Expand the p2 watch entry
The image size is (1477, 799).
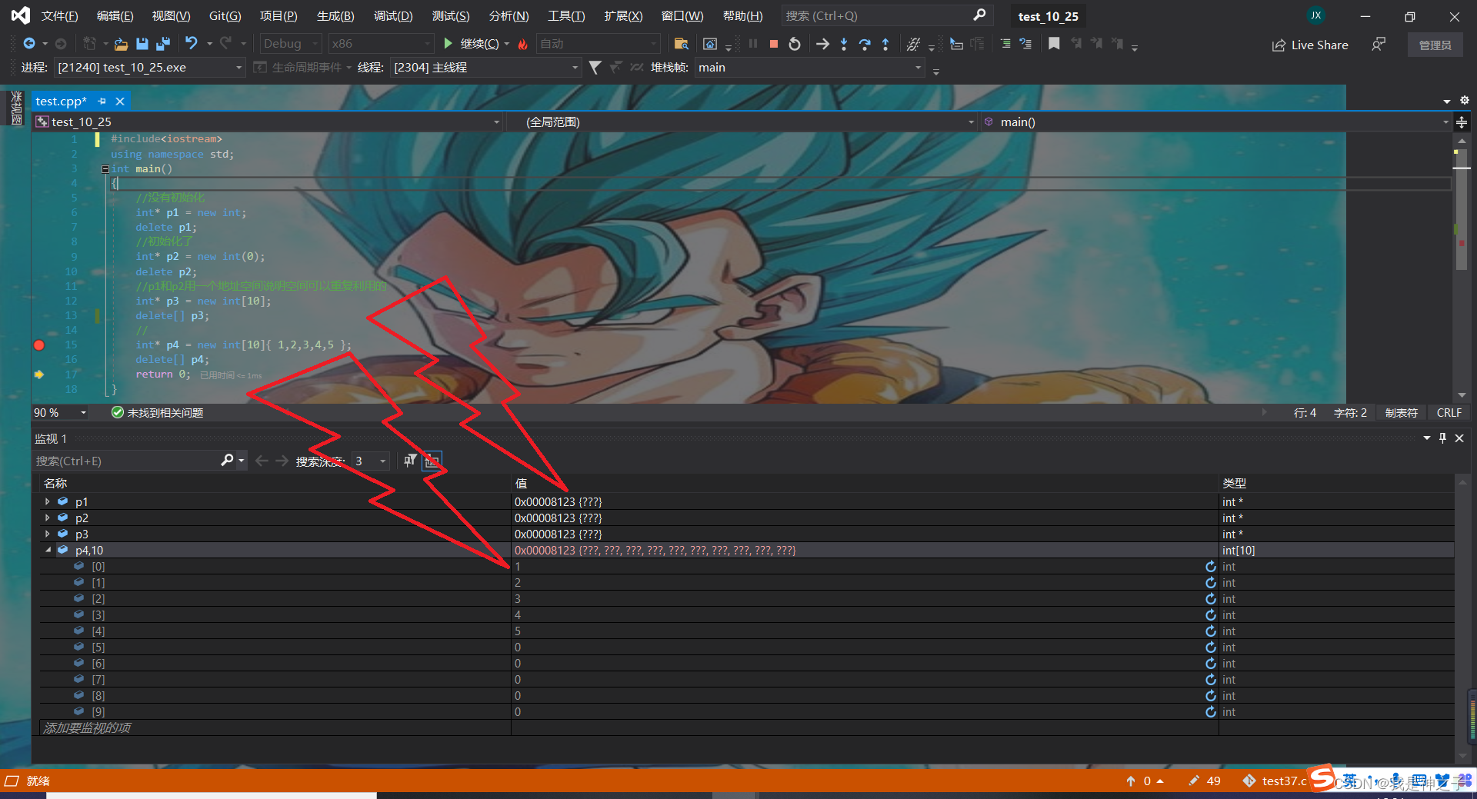coord(48,518)
